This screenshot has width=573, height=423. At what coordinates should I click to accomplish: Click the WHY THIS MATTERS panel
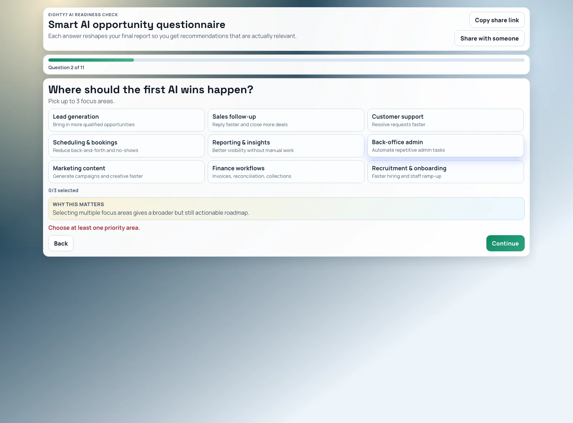point(286,209)
